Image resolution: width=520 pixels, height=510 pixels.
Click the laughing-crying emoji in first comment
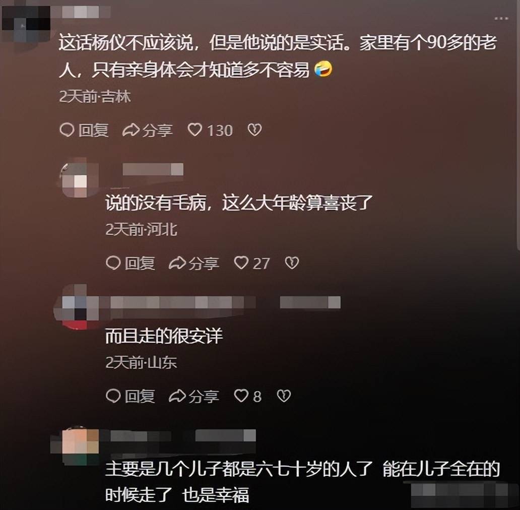(323, 70)
